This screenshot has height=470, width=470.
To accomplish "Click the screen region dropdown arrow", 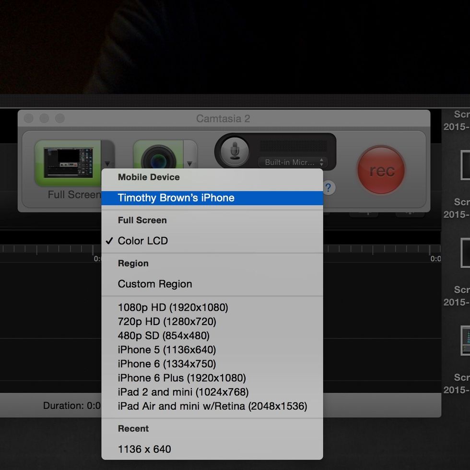I will click(107, 163).
